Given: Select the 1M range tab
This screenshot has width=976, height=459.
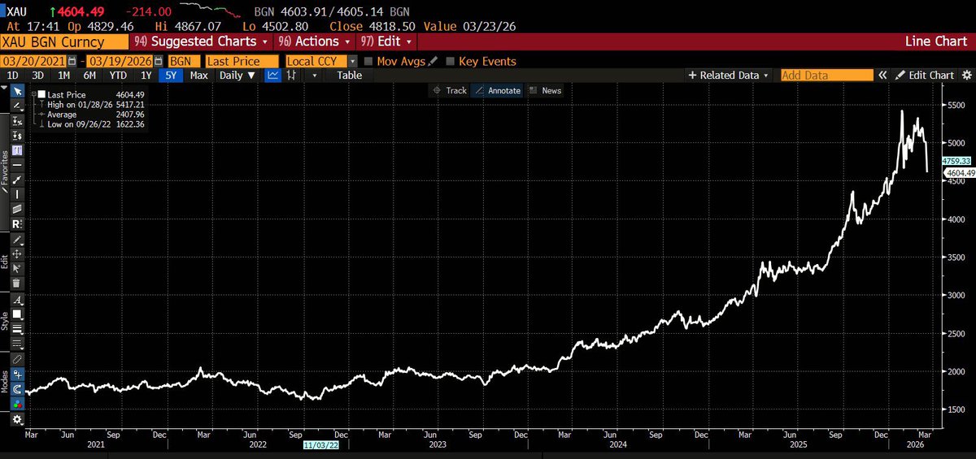Looking at the screenshot, I should coord(63,75).
